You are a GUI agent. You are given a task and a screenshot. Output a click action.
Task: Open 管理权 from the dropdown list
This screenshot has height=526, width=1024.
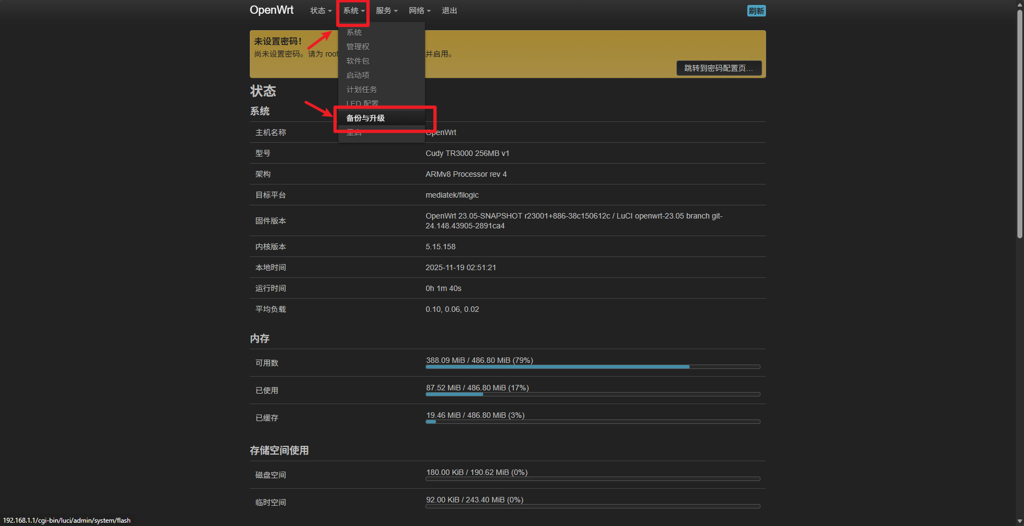coord(358,47)
